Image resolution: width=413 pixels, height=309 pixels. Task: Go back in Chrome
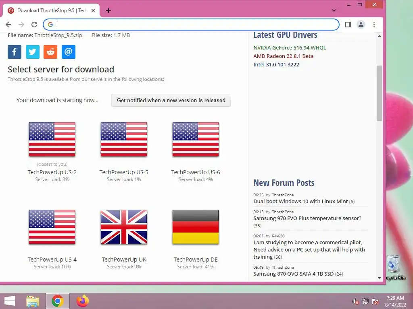(x=8, y=25)
